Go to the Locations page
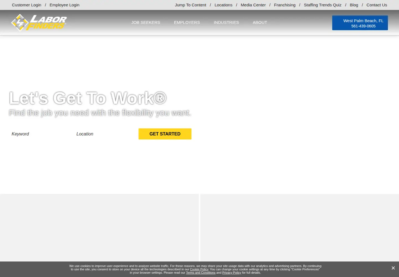The height and width of the screenshot is (277, 399). click(x=223, y=5)
